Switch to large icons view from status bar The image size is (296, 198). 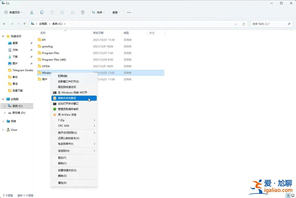click(x=292, y=195)
